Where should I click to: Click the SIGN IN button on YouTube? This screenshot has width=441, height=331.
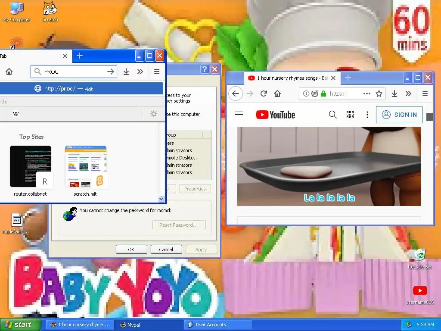399,115
